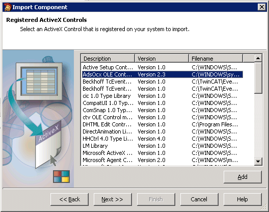
Task: Proceed with the Next >> button
Action: (113, 199)
